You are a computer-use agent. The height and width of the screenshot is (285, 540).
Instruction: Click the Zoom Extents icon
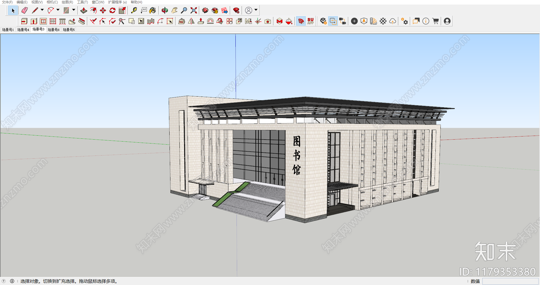pos(194,11)
